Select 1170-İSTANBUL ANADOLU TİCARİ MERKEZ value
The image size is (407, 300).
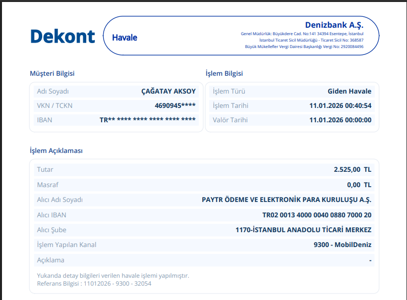coord(303,230)
